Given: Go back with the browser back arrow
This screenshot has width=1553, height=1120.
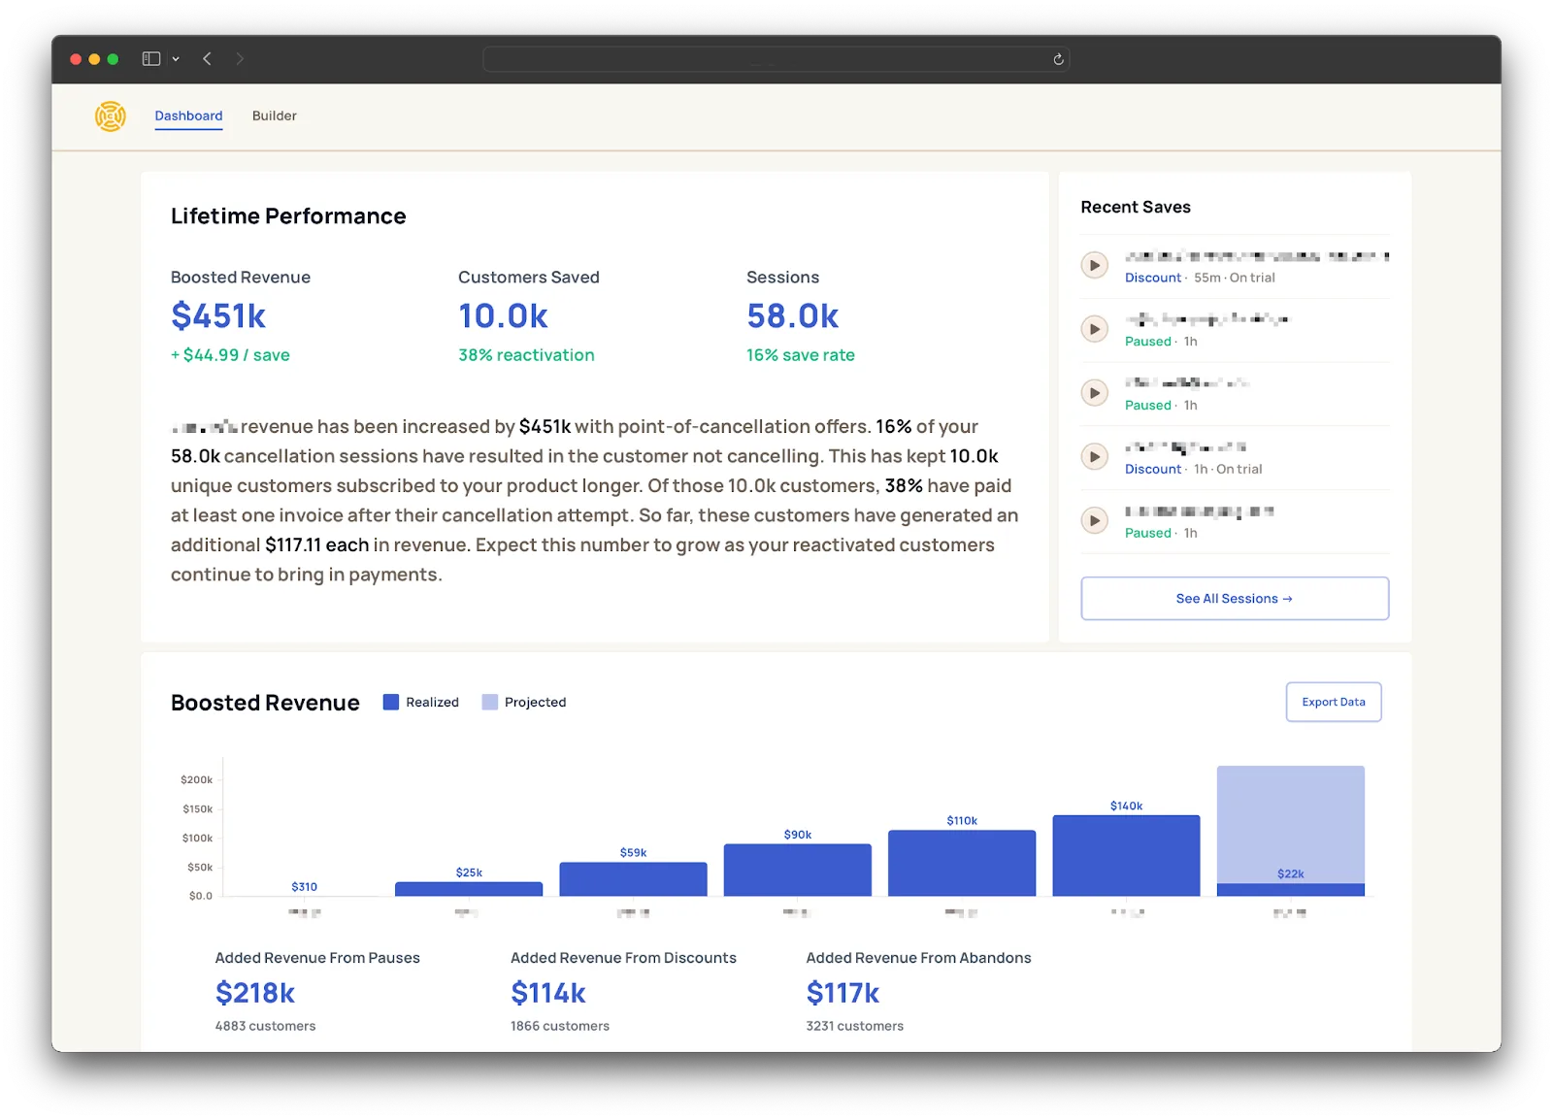Looking at the screenshot, I should coord(207,59).
